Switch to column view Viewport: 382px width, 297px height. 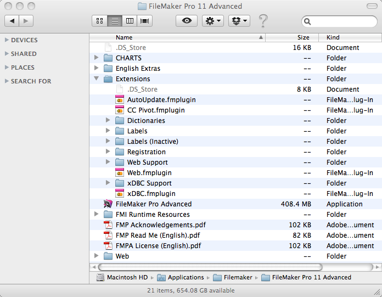130,21
